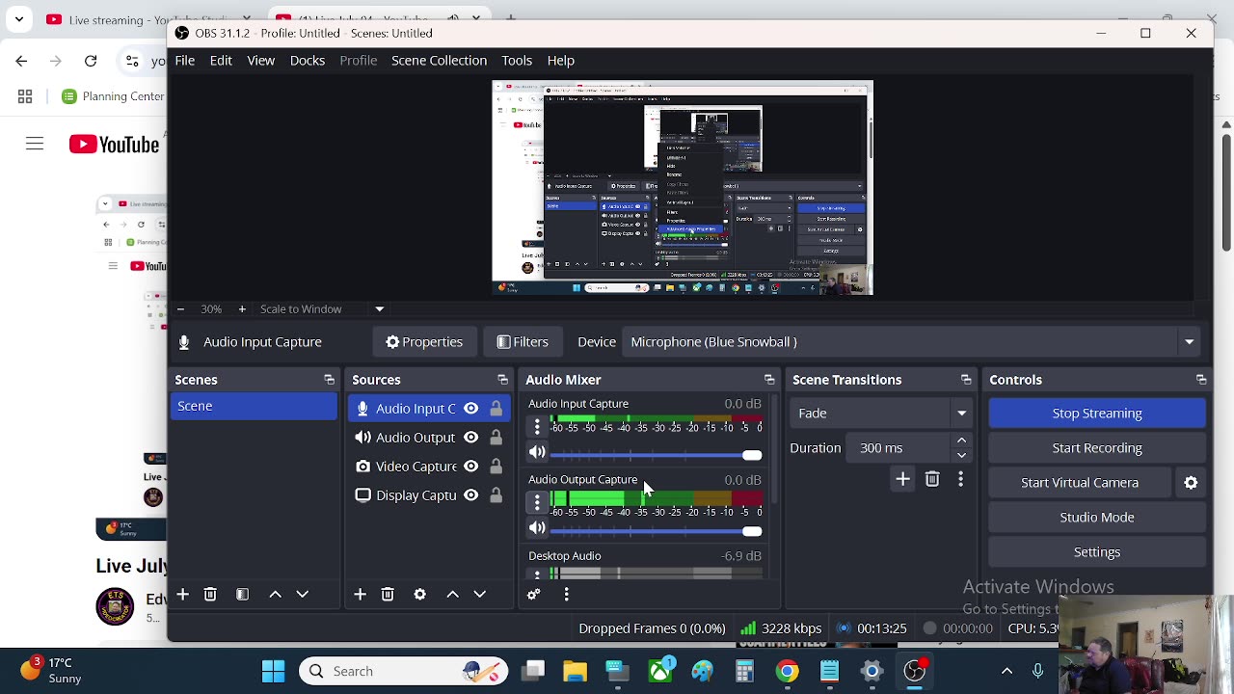The width and height of the screenshot is (1234, 694).
Task: Mute the Audio Output Capture channel
Action: point(537,528)
